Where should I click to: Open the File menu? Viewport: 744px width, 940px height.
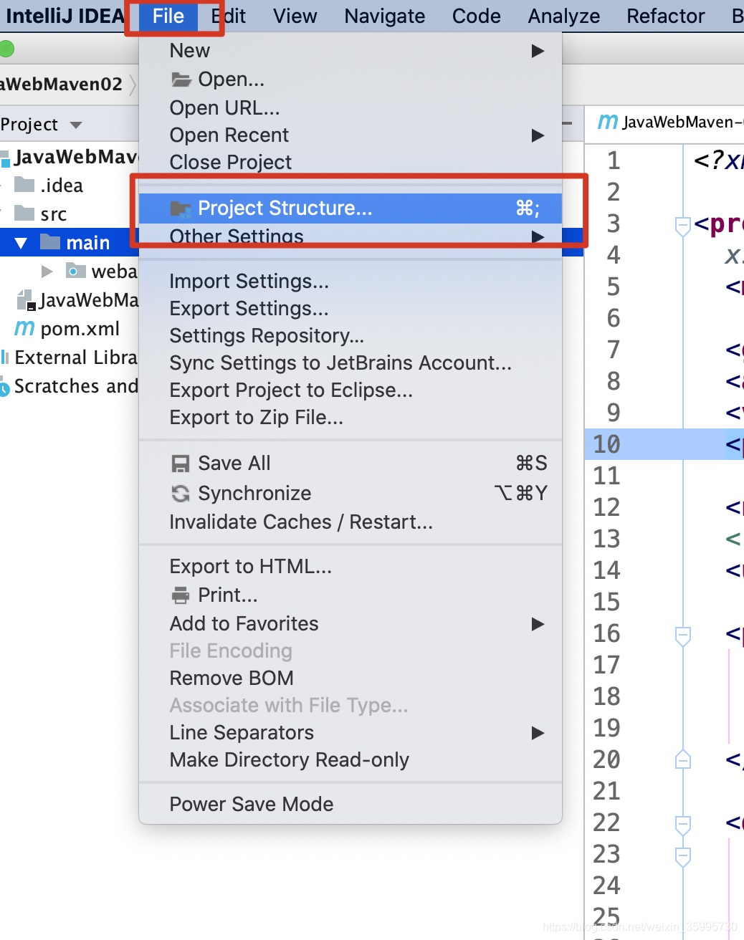(168, 16)
